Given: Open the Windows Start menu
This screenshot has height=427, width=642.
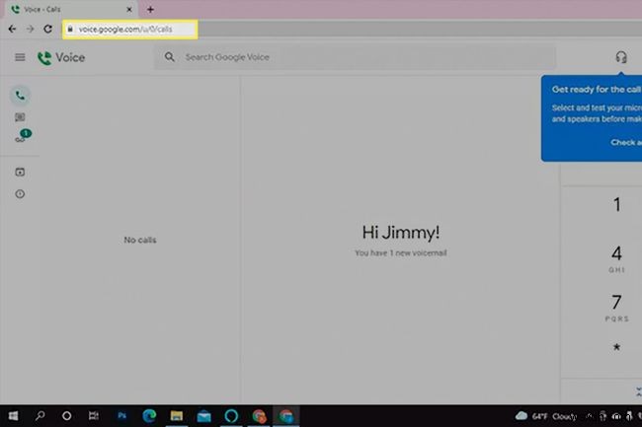Looking at the screenshot, I should pos(13,416).
